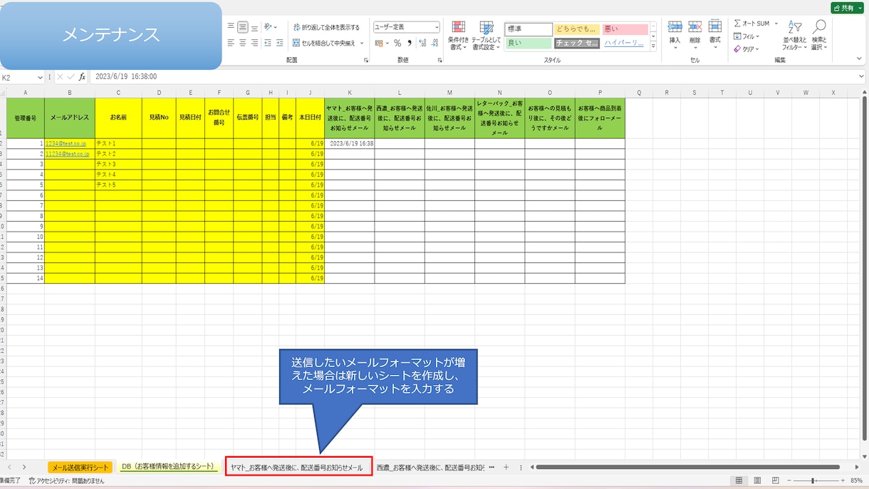This screenshot has height=489, width=869.
Task: Switch to Normal view in status bar
Action: (739, 481)
